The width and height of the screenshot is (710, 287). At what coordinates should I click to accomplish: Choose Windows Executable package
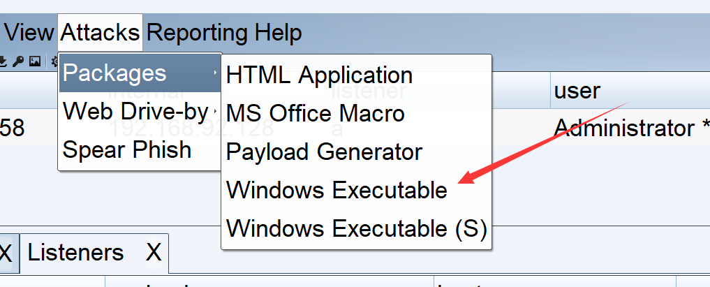tap(336, 190)
